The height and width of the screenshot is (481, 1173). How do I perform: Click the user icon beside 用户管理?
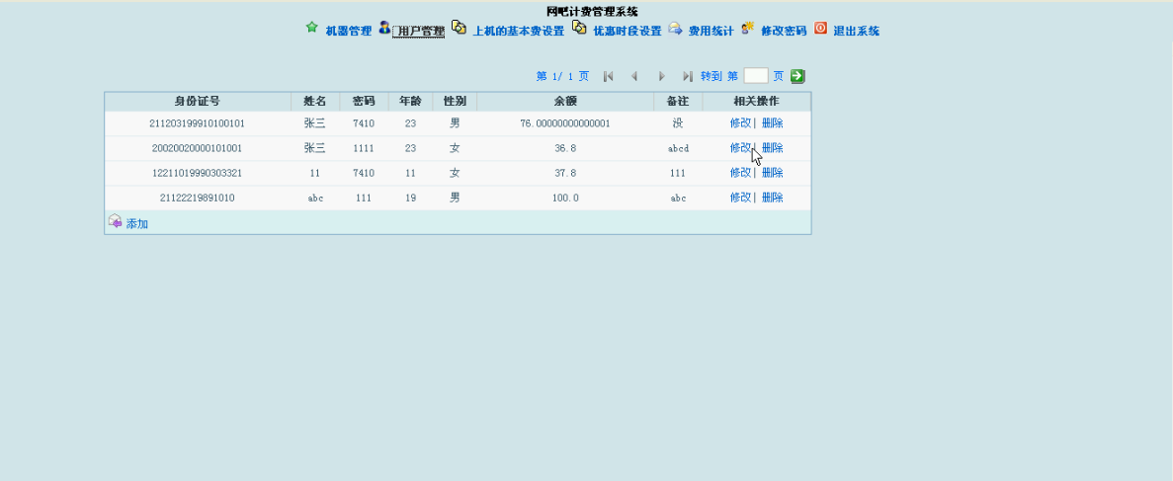click(x=384, y=29)
